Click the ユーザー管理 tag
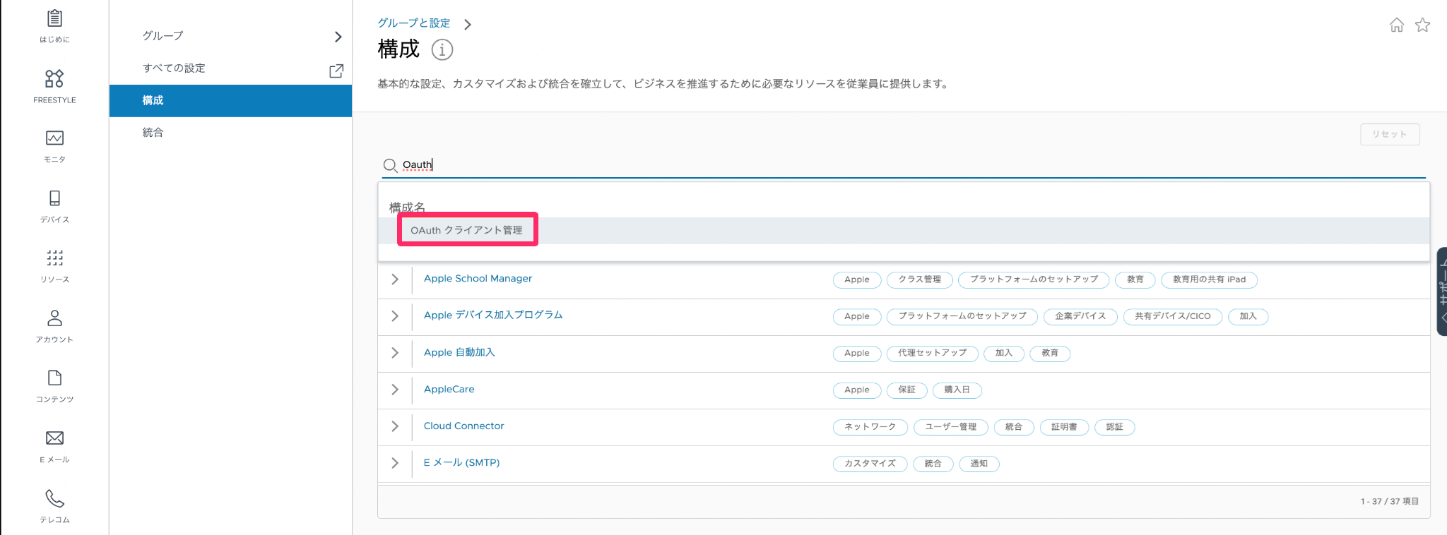 951,427
